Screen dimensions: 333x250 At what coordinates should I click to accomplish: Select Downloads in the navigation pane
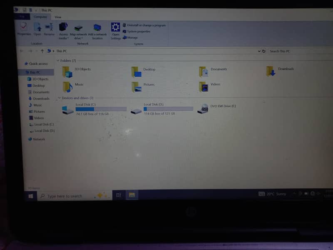coord(39,99)
